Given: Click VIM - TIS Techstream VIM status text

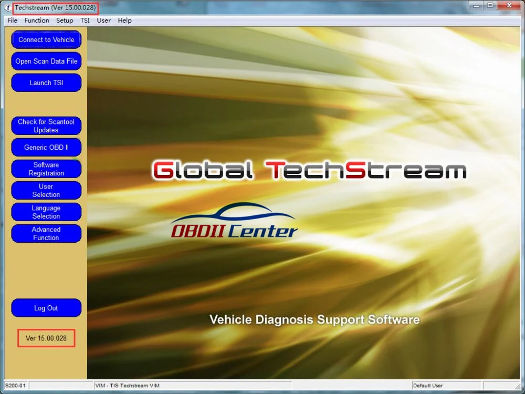Looking at the screenshot, I should coord(127,386).
